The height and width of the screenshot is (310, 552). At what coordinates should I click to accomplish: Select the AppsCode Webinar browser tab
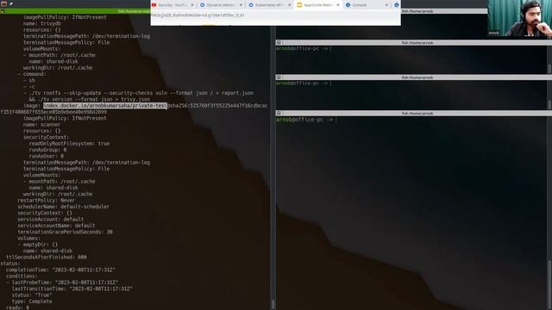point(318,5)
